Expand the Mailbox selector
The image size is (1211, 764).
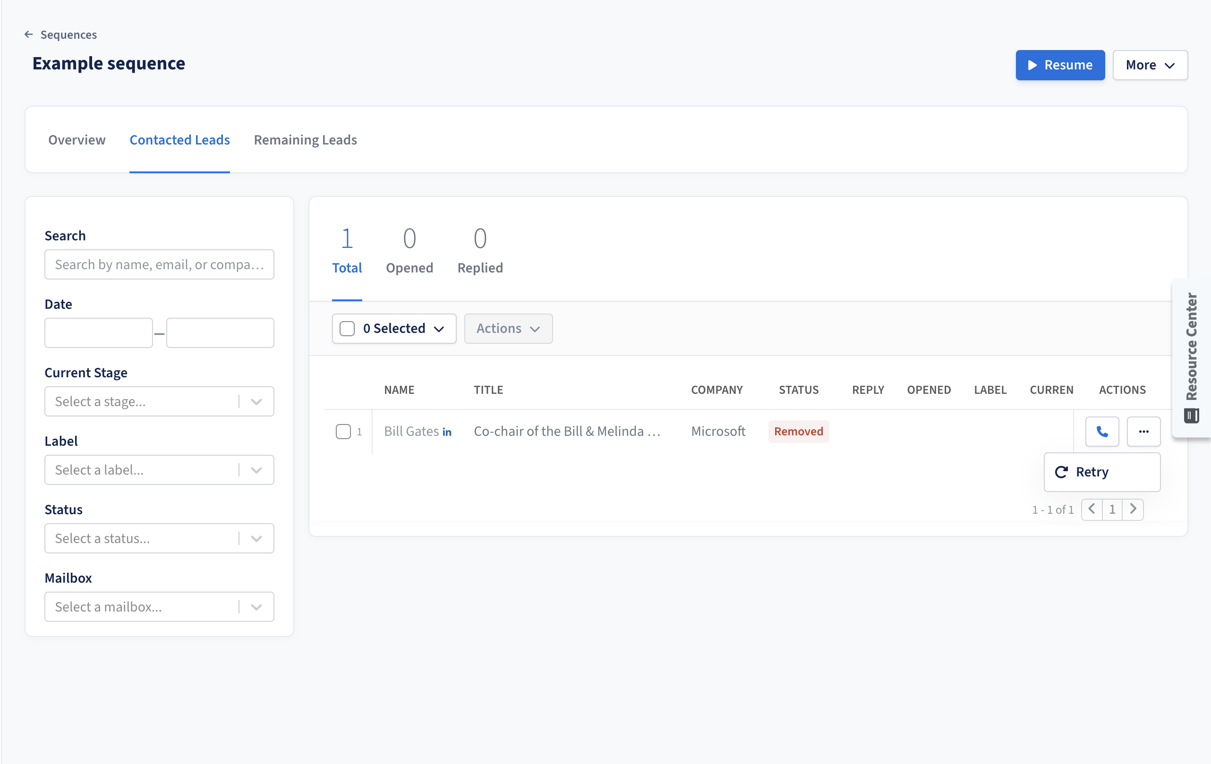point(160,606)
